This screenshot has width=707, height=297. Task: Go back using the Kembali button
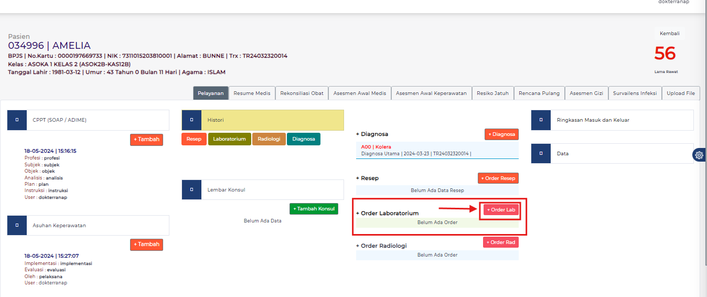pos(669,34)
